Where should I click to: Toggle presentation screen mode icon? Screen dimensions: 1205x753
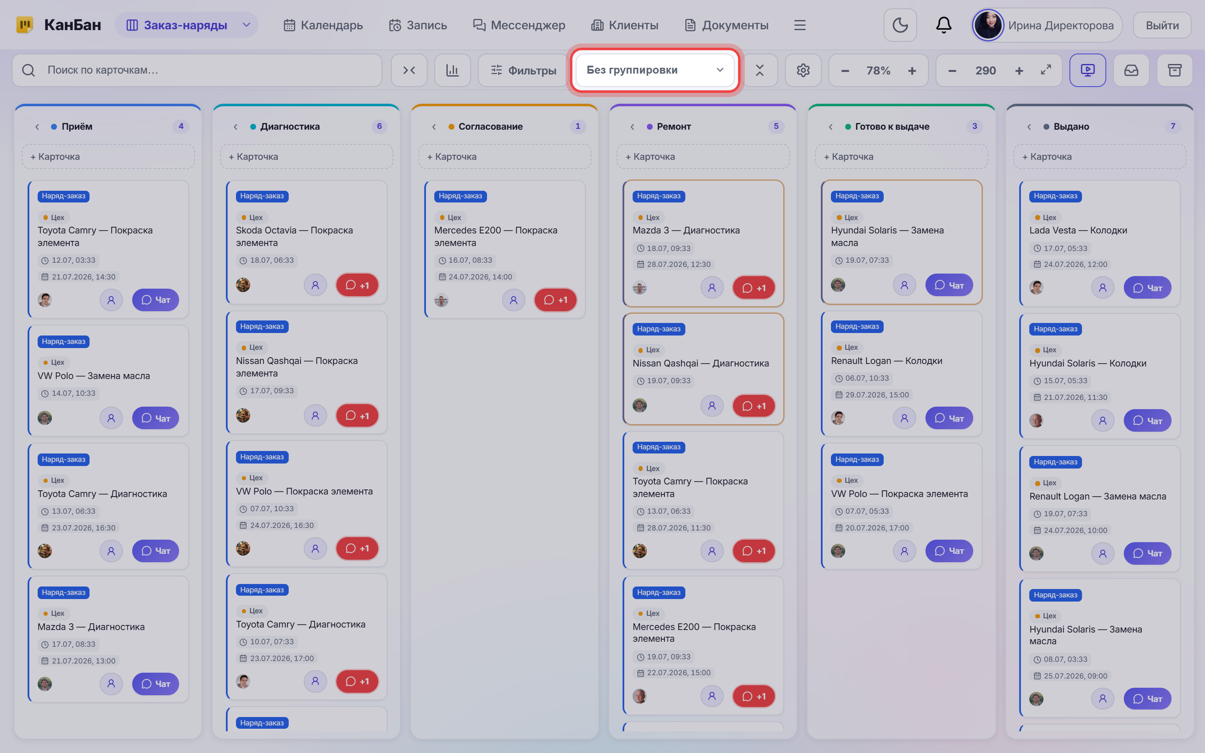pos(1087,70)
